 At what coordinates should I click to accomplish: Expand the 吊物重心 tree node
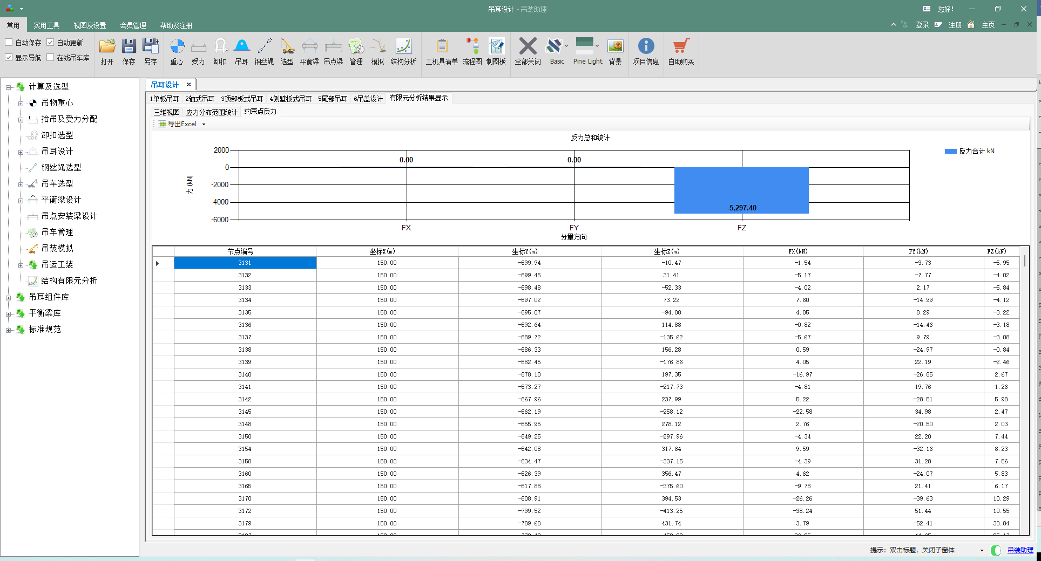tap(21, 104)
